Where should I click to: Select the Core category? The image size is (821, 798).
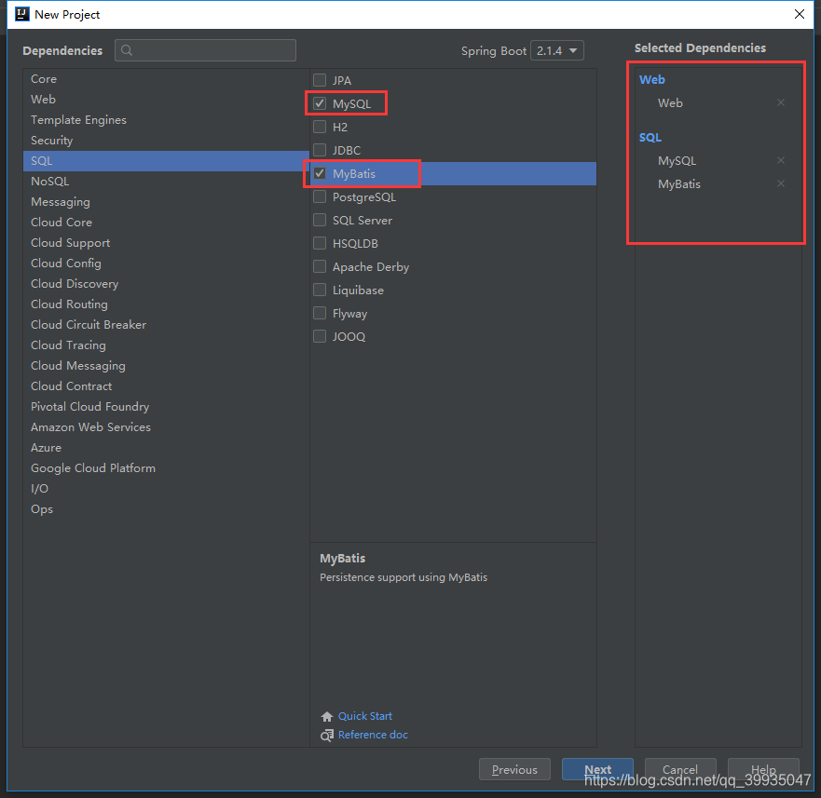167,78
